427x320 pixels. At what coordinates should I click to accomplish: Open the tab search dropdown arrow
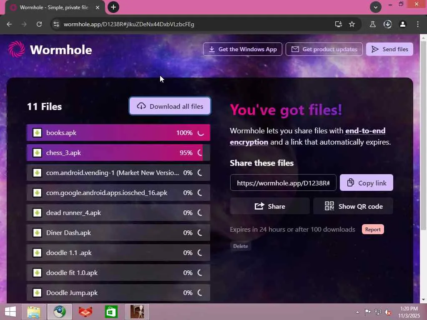(376, 7)
